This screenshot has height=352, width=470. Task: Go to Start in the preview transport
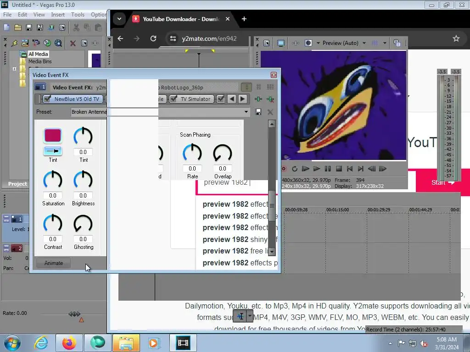(349, 169)
